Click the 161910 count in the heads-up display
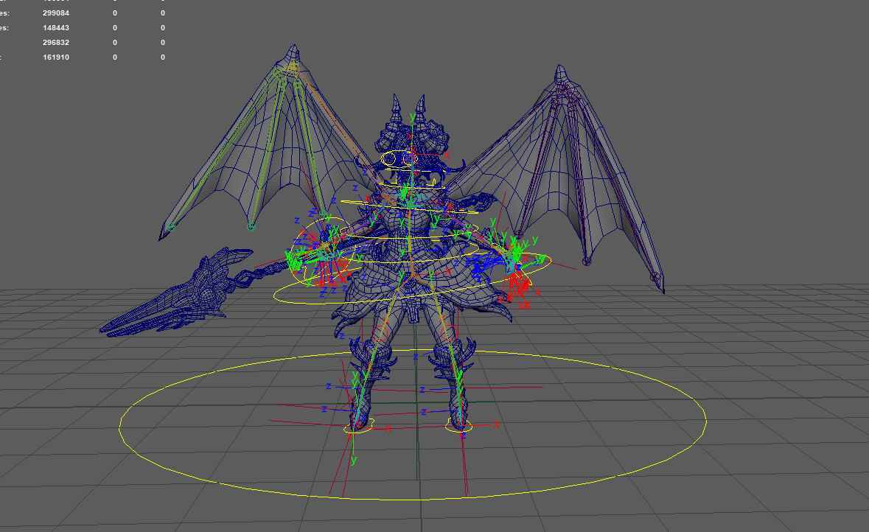The width and height of the screenshot is (869, 532). point(56,57)
